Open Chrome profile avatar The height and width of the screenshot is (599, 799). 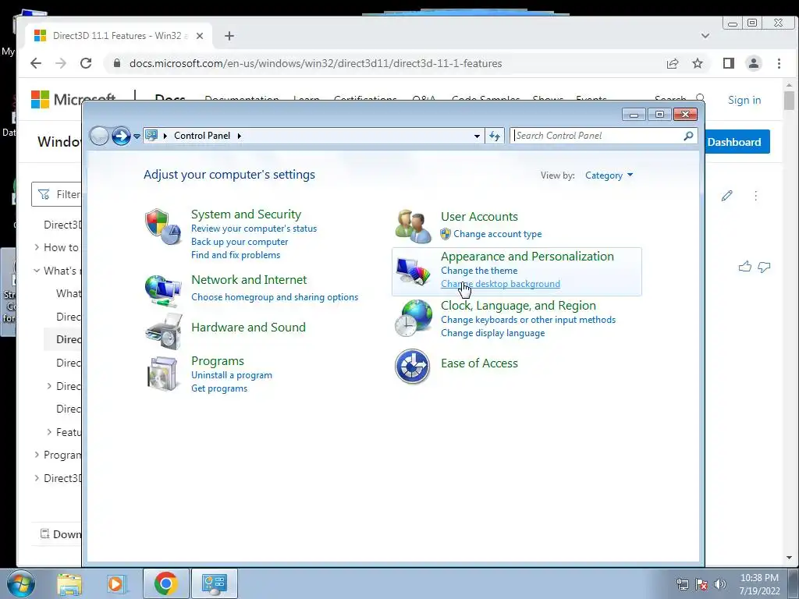[x=754, y=63]
